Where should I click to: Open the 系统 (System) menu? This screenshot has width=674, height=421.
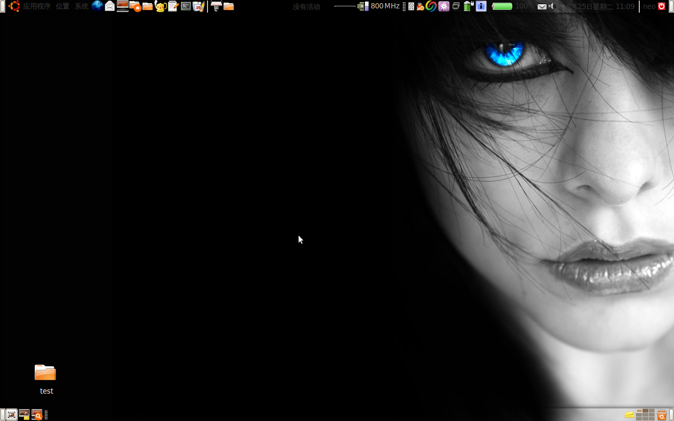pos(82,6)
